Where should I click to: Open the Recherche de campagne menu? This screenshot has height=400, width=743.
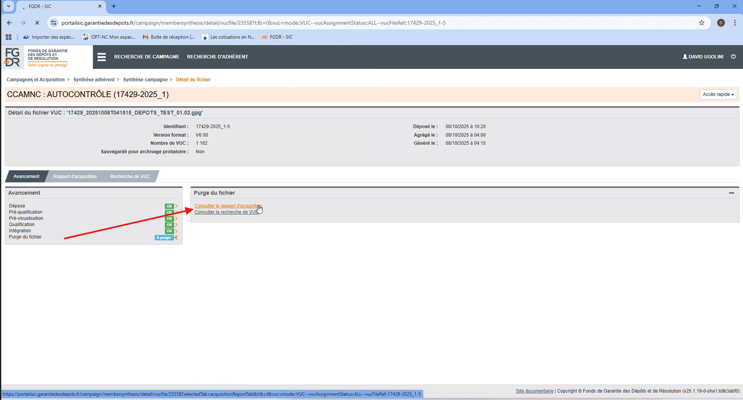click(x=147, y=57)
